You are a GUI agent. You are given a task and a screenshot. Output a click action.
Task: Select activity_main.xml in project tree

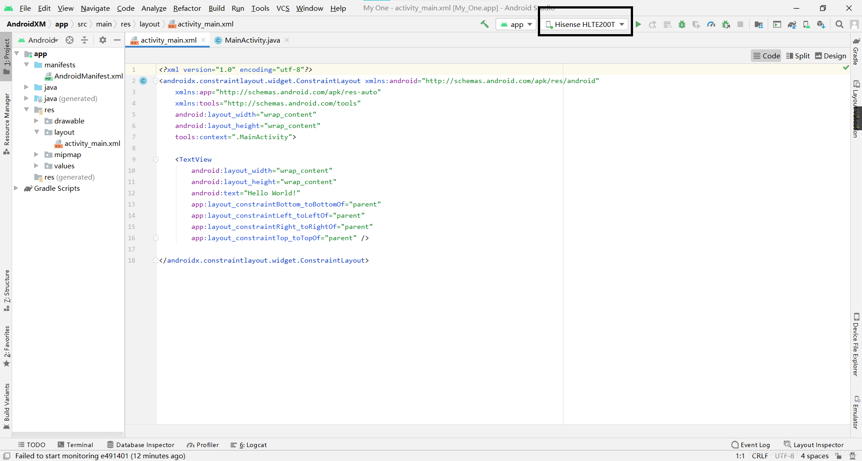tap(88, 143)
